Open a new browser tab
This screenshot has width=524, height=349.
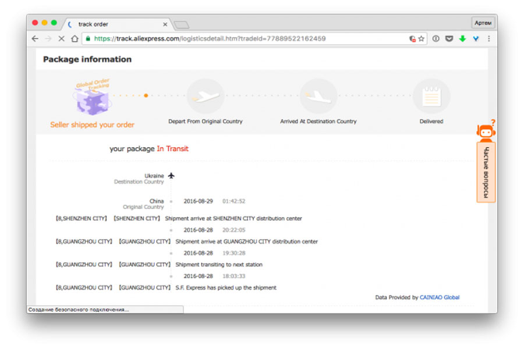[x=182, y=24]
